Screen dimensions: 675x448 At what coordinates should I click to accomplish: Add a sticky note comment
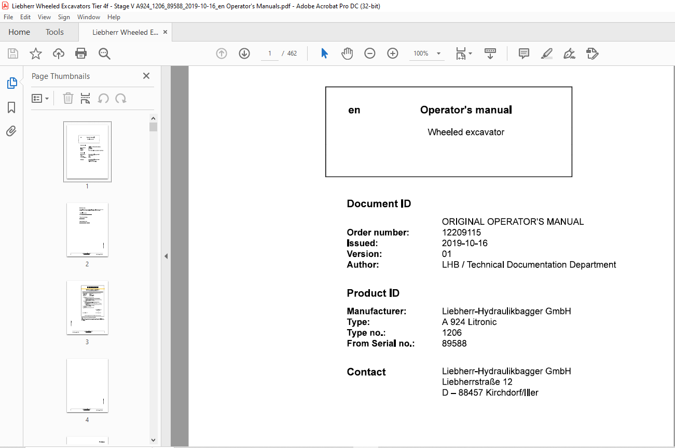pos(524,53)
